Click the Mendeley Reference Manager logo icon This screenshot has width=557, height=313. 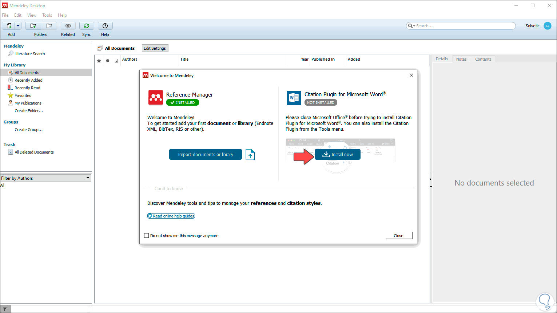coord(156,98)
